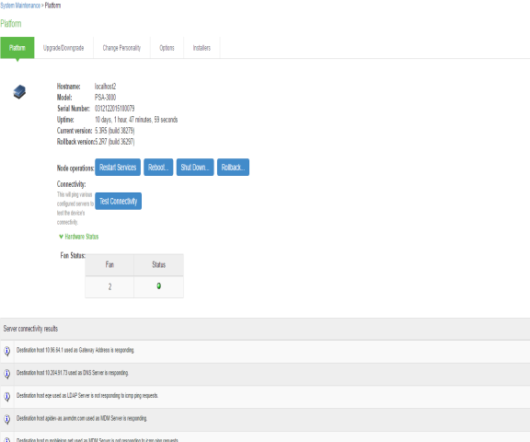This screenshot has height=442, width=530.
Task: Go to the Installers tab
Action: pyautogui.click(x=202, y=48)
